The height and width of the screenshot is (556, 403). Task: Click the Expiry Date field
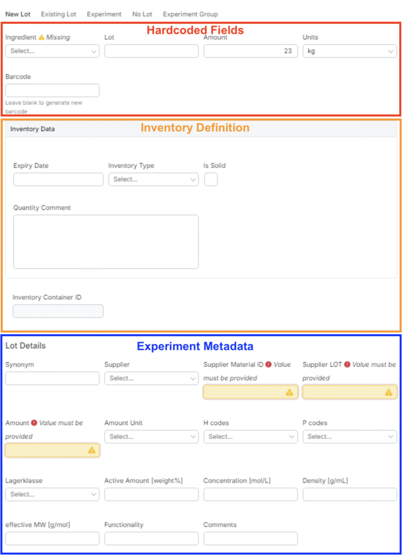click(x=58, y=179)
